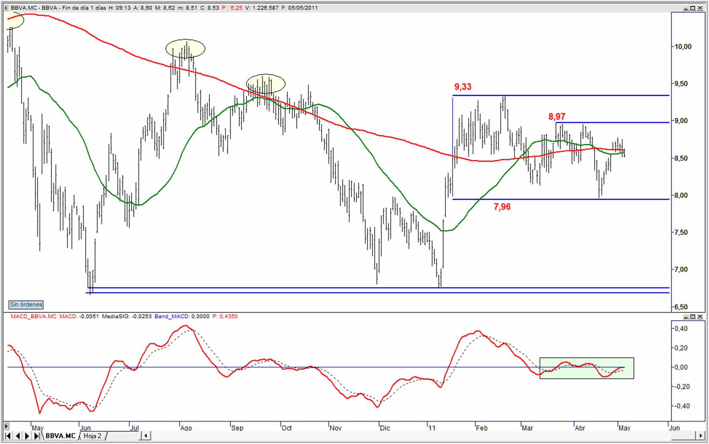Minimize the MACD indicator pane
709x444 pixels.
(x=687, y=316)
